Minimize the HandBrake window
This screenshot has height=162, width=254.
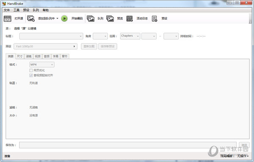230,3
